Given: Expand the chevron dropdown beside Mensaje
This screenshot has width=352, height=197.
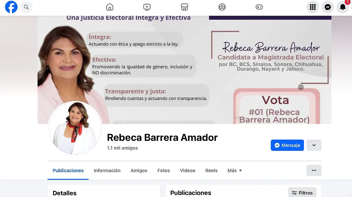Looking at the screenshot, I should pos(314,145).
